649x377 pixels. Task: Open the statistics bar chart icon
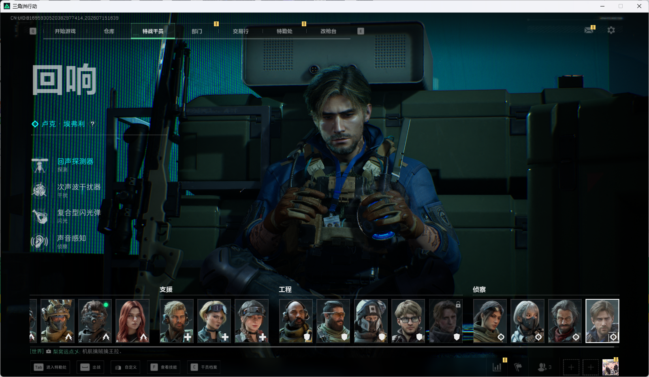pos(497,367)
